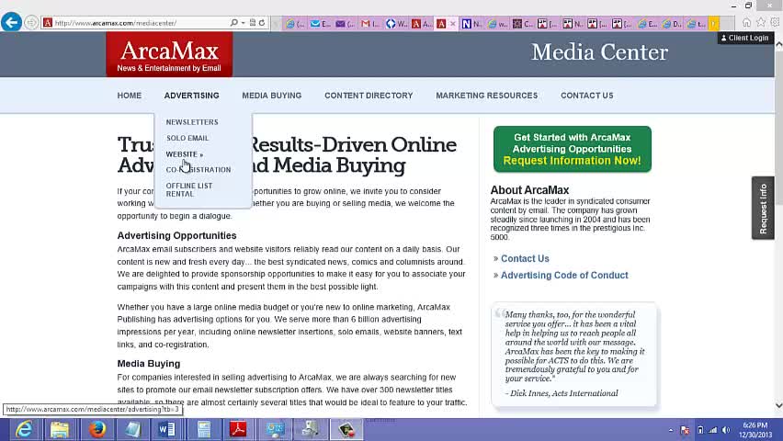783x441 pixels.
Task: Select CO-REGISTRATION in Advertising dropdown
Action: (x=199, y=170)
